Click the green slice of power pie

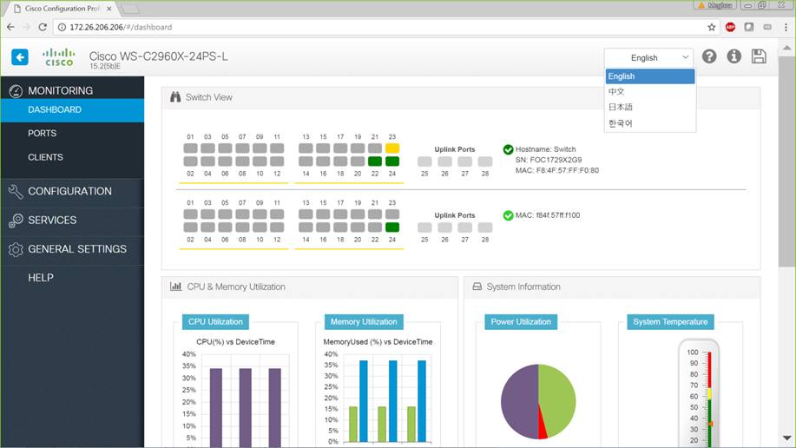558,399
